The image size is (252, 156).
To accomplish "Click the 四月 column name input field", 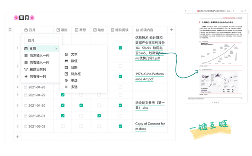I will tap(42, 40).
